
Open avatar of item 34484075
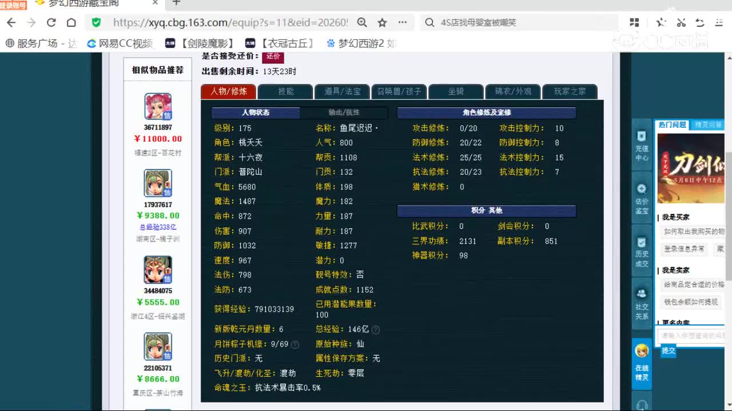point(158,270)
